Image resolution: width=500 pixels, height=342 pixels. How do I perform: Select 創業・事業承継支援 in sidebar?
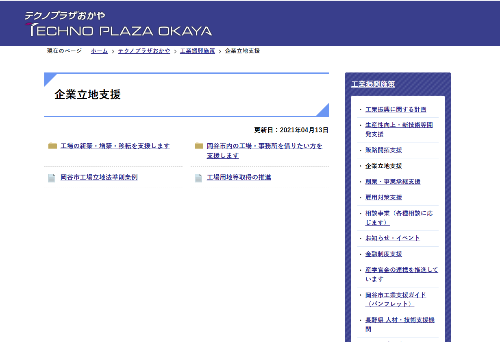393,182
